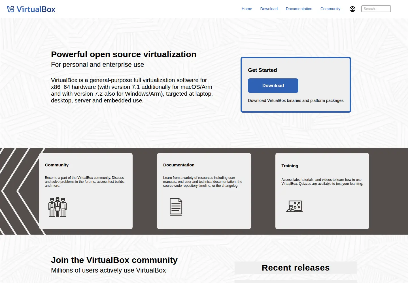408x283 pixels.
Task: Focus the Search input field
Action: 376,9
